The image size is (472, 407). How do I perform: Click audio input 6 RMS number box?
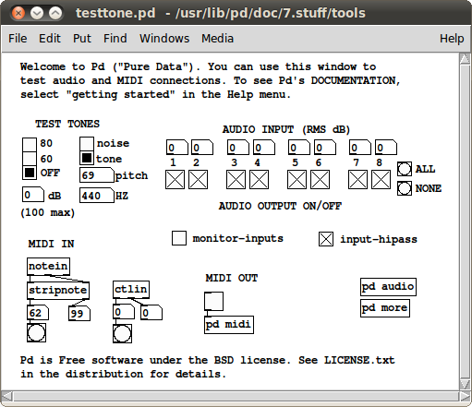325,148
